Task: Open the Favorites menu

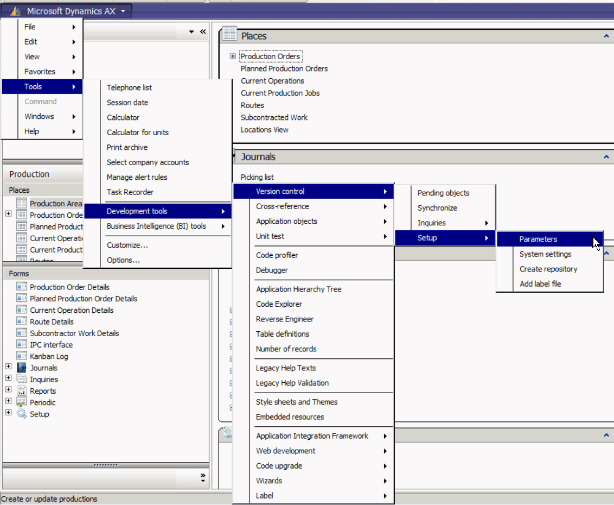Action: click(42, 71)
